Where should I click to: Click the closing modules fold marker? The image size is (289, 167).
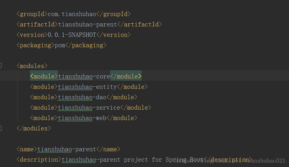pyautogui.click(x=1, y=128)
